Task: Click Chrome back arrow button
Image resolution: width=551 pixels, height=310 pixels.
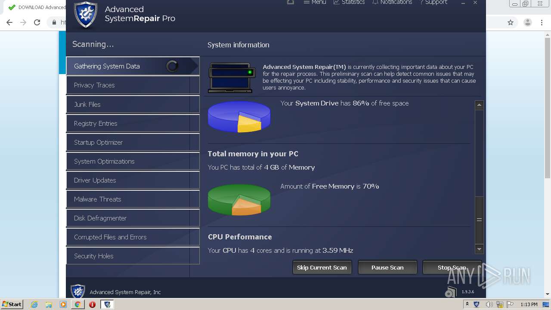Action: [9, 22]
